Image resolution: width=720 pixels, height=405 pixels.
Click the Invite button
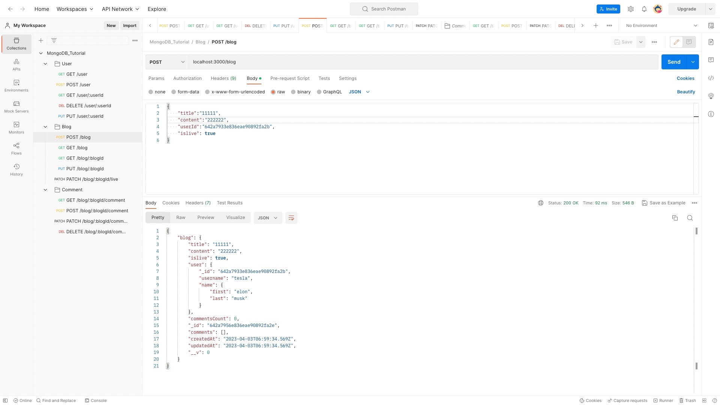(608, 9)
